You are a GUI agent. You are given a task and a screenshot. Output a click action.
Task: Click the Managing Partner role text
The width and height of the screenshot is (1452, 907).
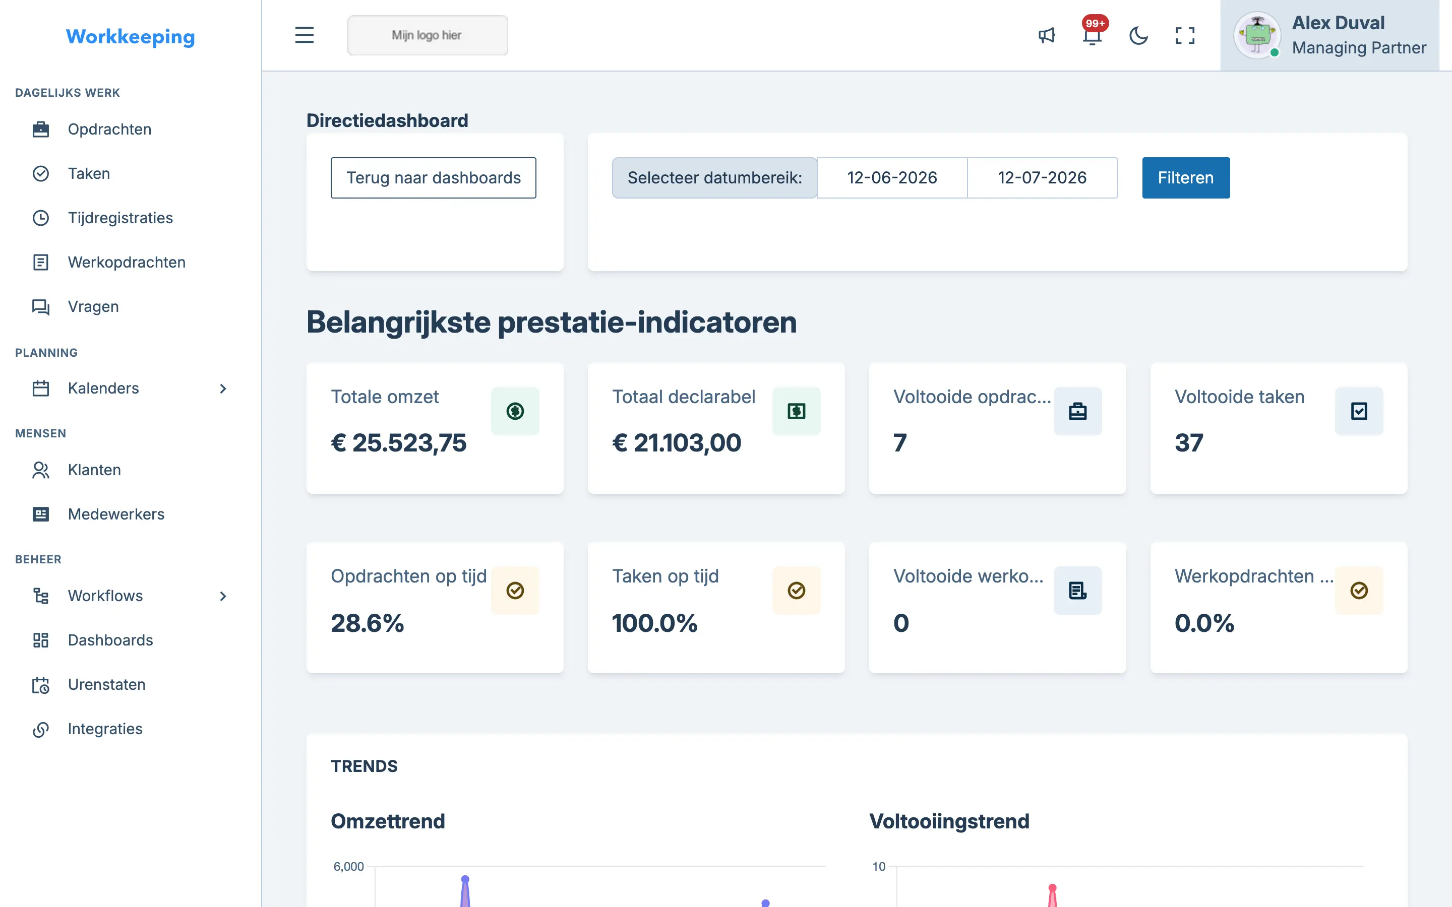(1359, 47)
